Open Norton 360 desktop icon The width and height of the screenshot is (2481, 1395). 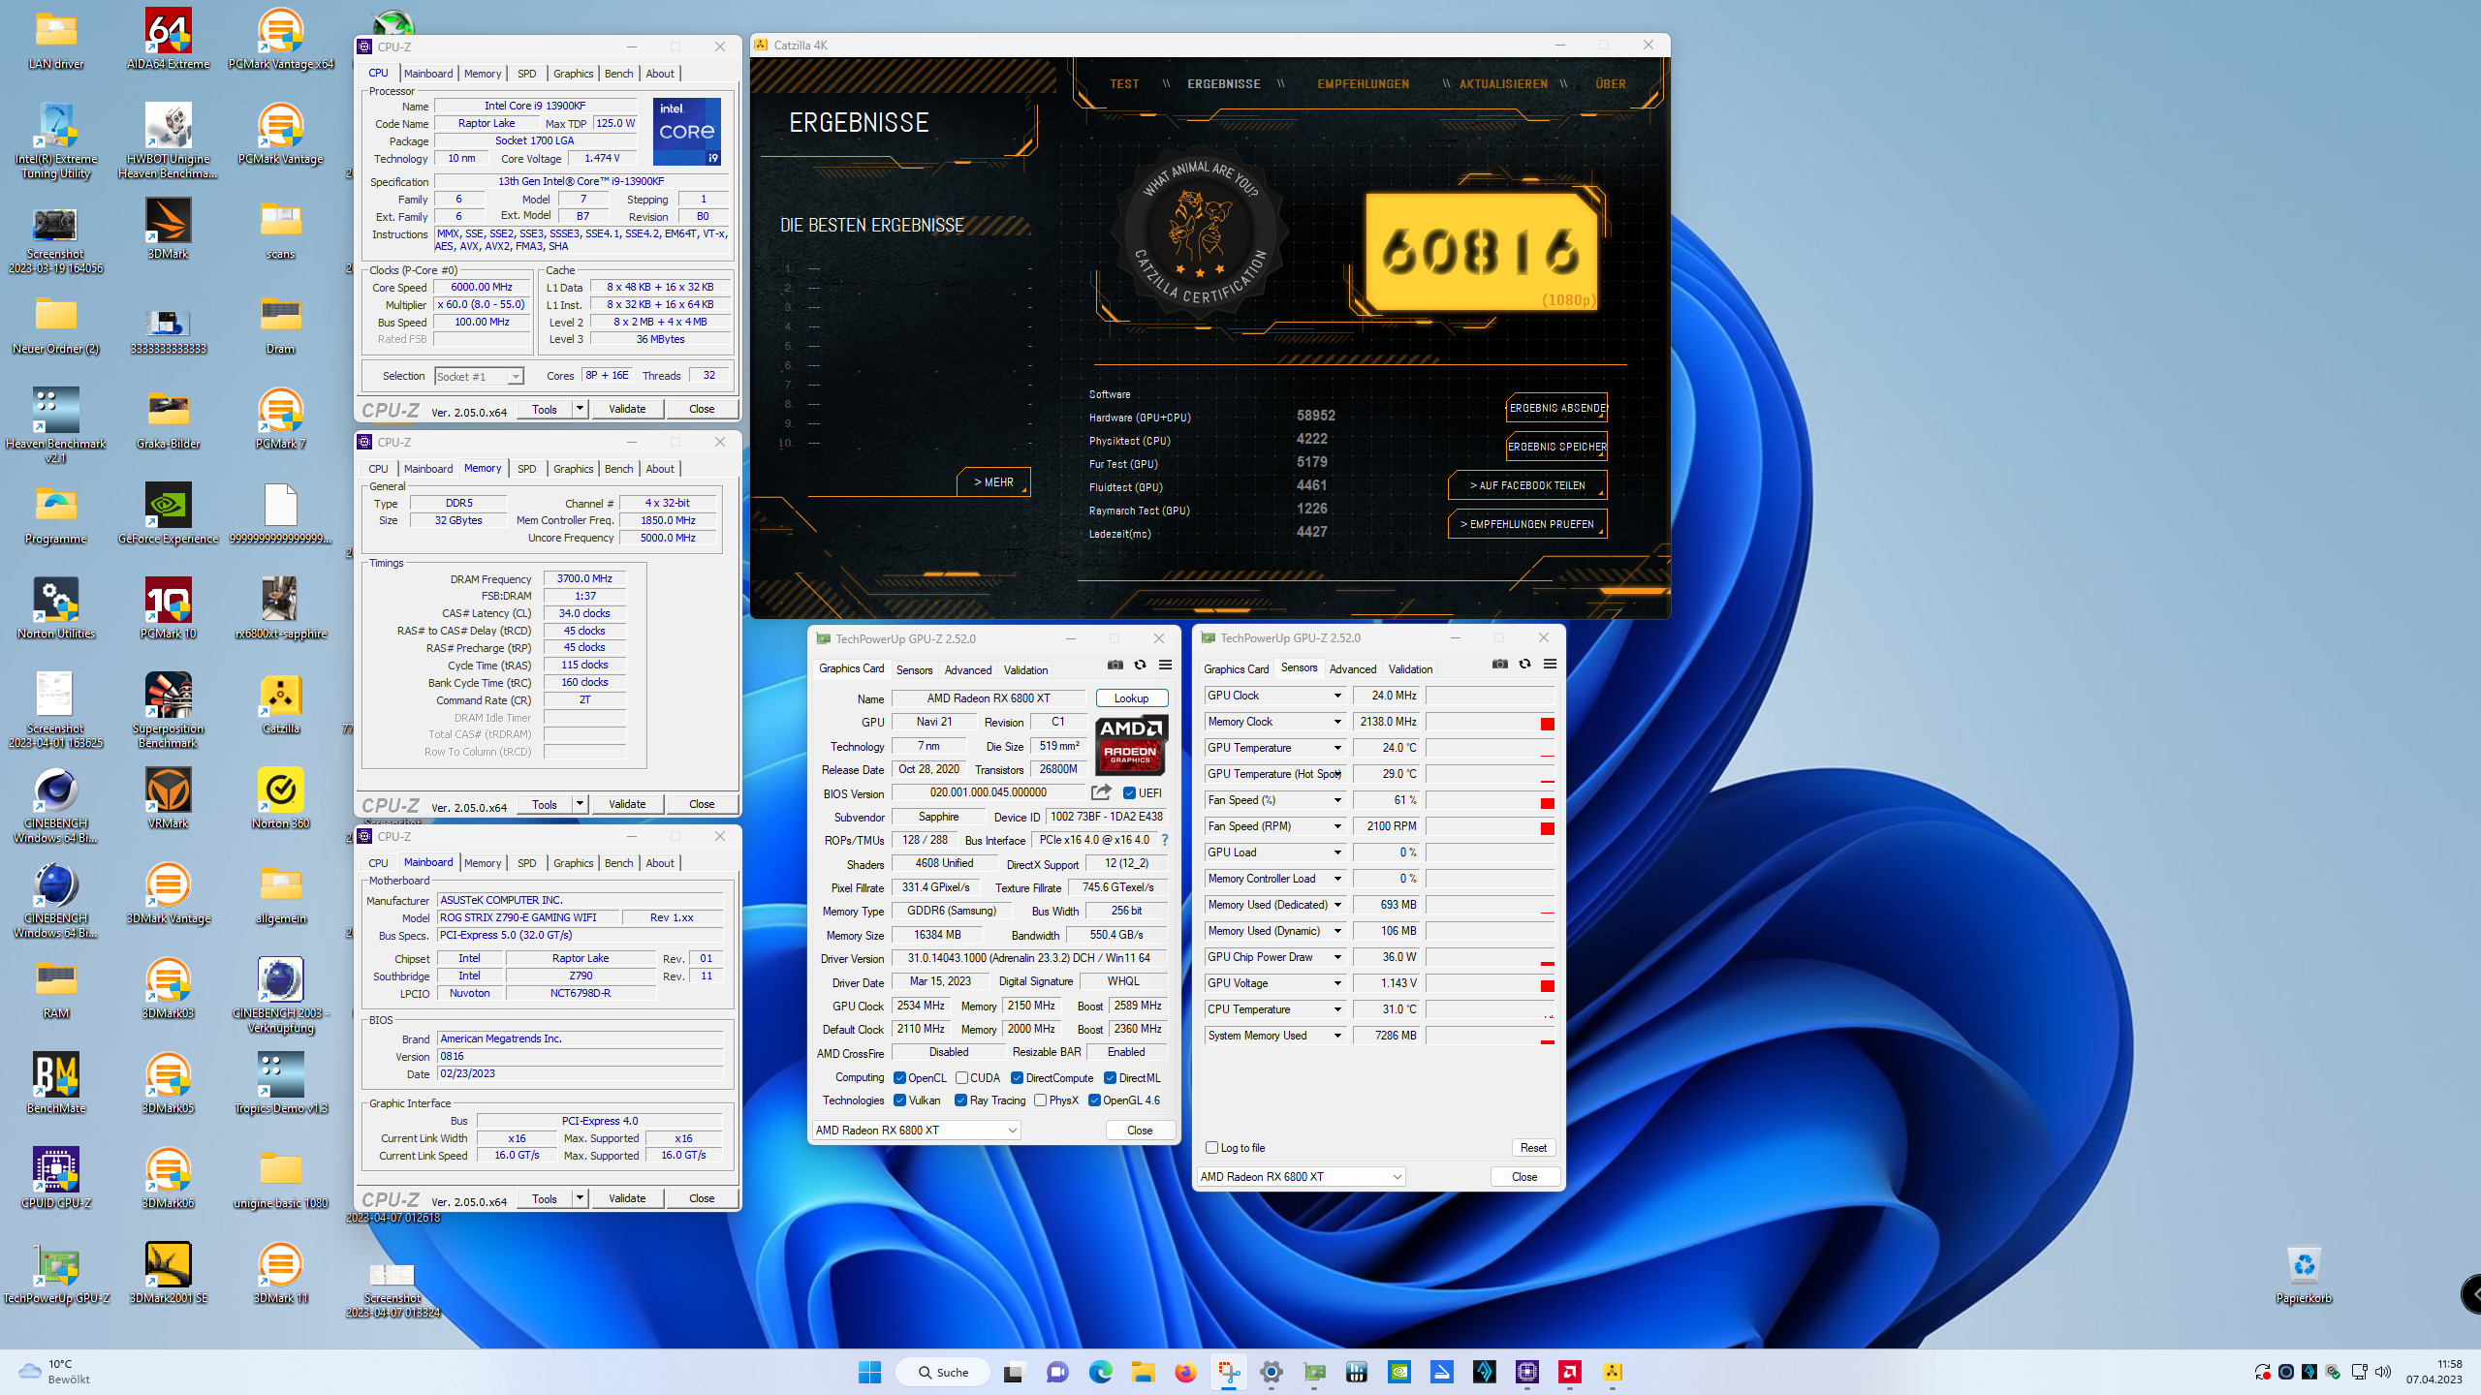[x=280, y=799]
